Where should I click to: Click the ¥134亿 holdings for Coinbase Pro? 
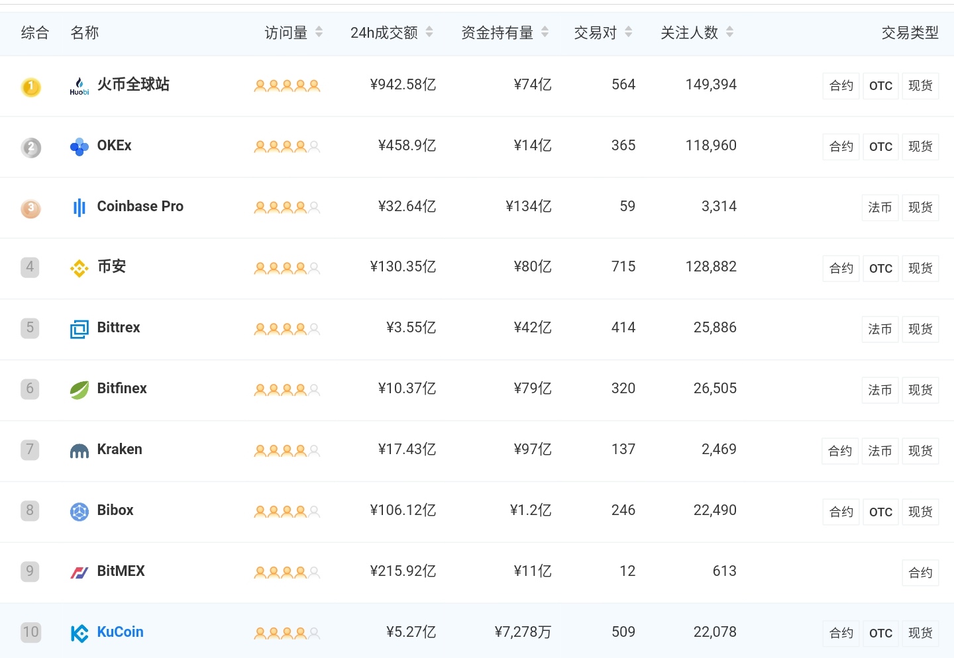(x=529, y=207)
